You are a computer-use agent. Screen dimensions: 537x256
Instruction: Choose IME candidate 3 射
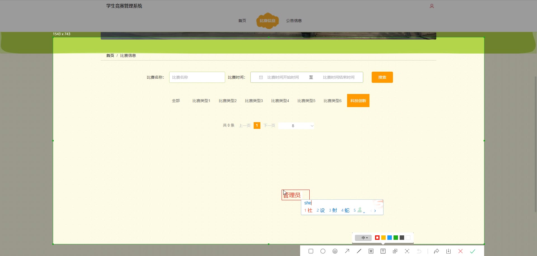[x=333, y=211]
